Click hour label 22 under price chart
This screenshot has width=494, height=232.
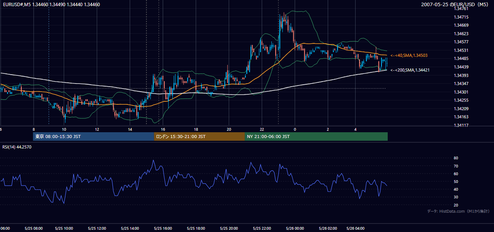coord(262,129)
